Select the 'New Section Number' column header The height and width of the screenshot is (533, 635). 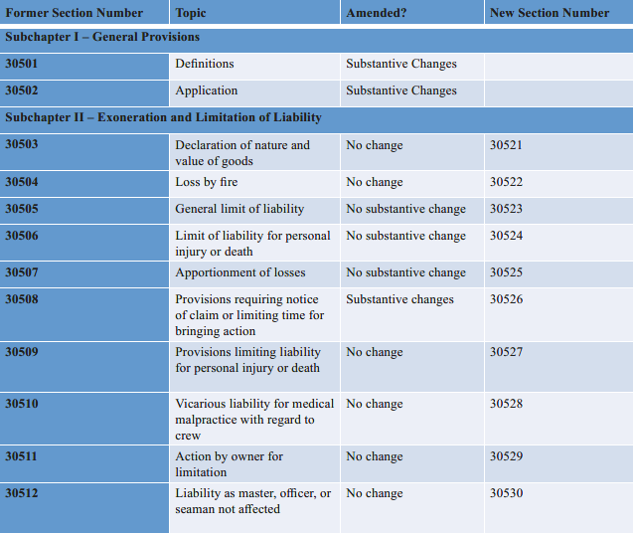click(549, 13)
